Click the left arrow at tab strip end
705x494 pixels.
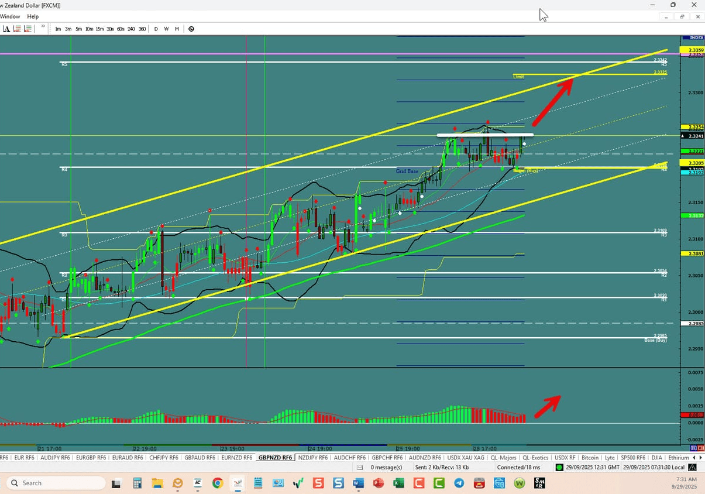click(x=694, y=457)
